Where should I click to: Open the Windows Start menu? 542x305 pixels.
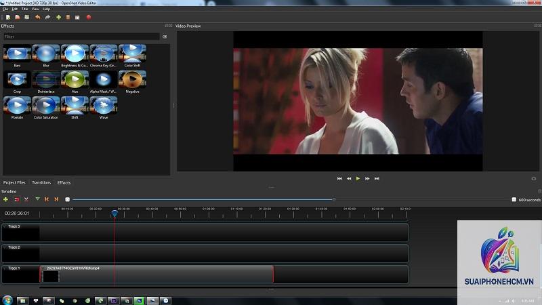(7, 300)
